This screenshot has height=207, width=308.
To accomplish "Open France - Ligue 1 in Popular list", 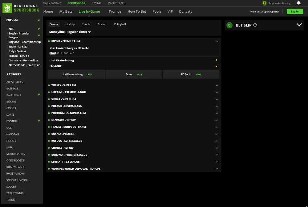I will point(19,56).
